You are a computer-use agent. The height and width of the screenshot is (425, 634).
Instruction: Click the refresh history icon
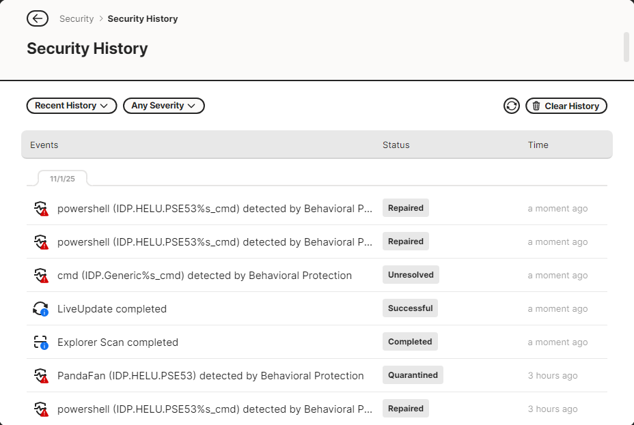[x=512, y=106]
